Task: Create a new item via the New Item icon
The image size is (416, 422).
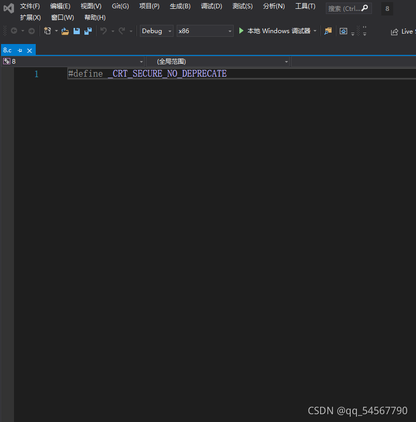Action: point(48,31)
